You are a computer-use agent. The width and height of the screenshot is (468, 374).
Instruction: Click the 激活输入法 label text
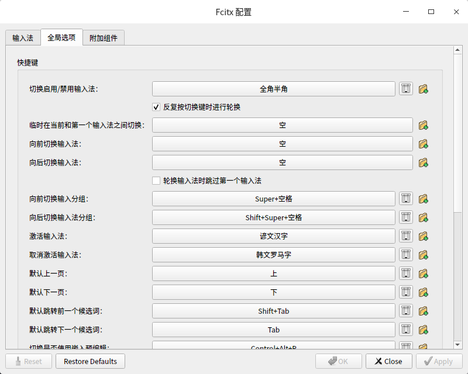click(x=49, y=236)
